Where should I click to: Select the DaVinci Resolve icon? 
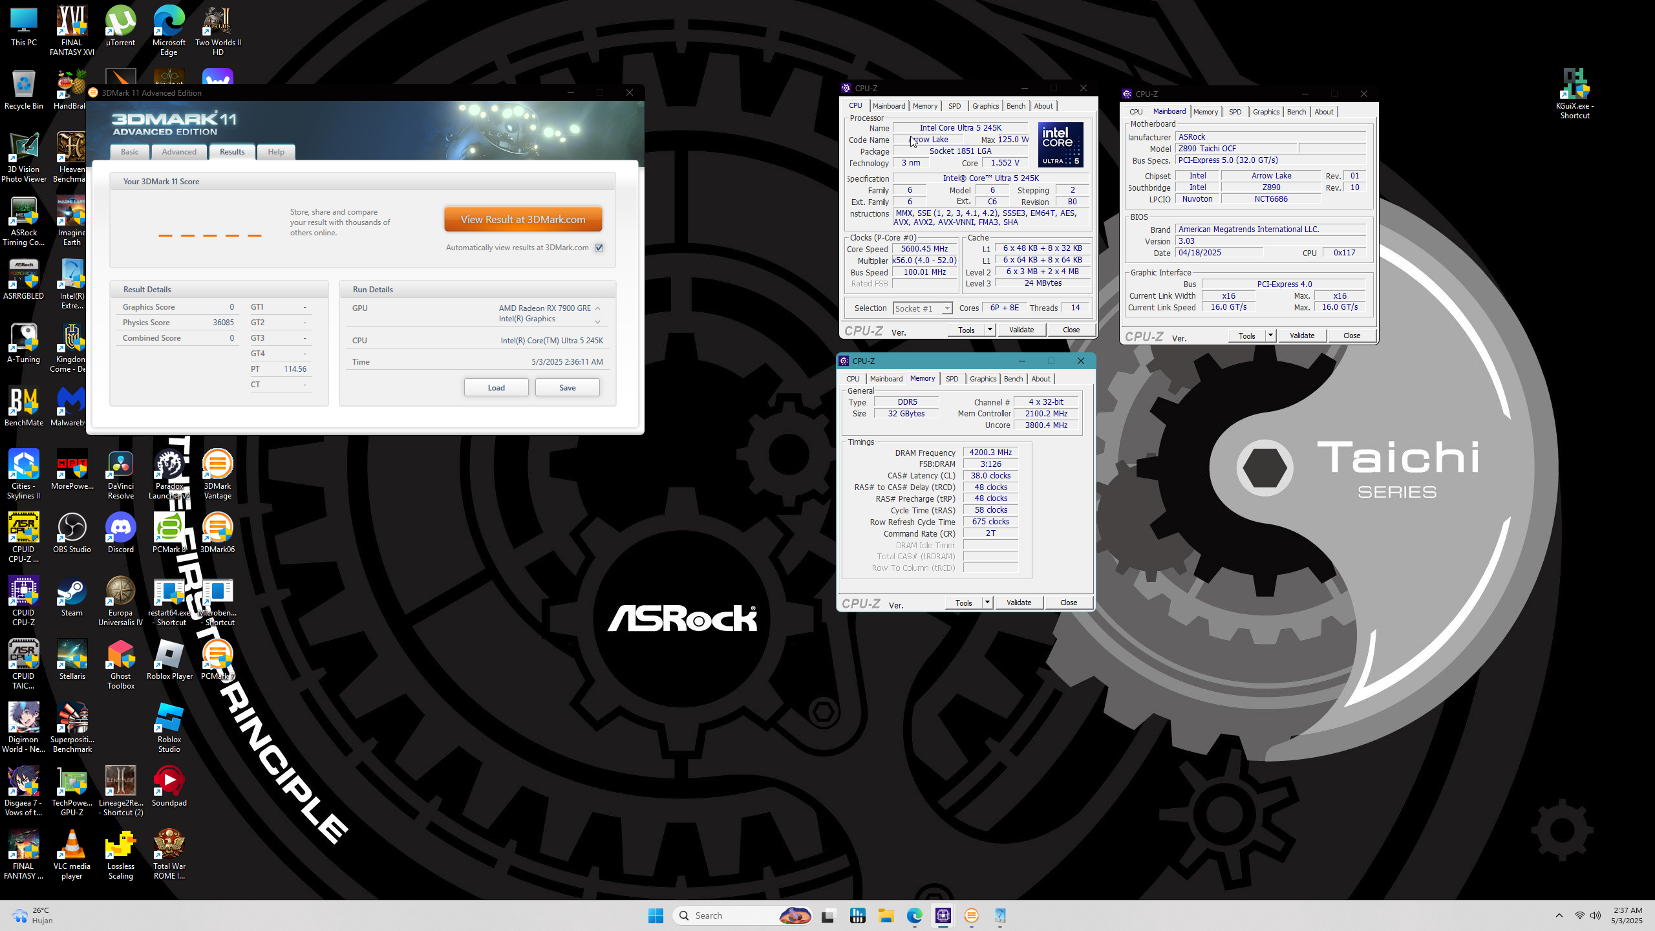[121, 475]
